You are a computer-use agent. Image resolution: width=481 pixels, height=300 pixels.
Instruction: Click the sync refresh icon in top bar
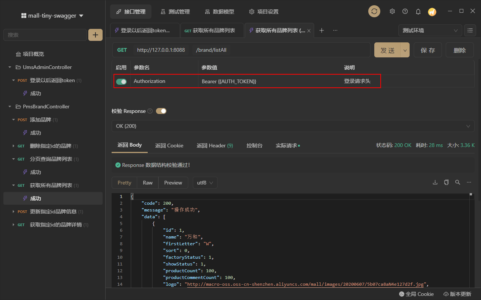point(374,11)
